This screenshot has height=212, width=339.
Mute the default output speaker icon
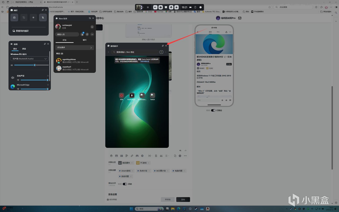12,65
